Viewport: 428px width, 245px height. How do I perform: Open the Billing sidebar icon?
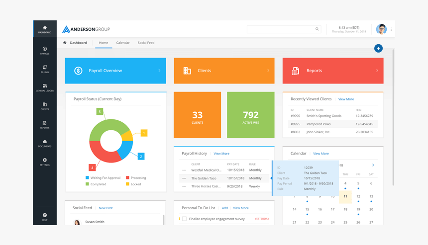point(45,69)
